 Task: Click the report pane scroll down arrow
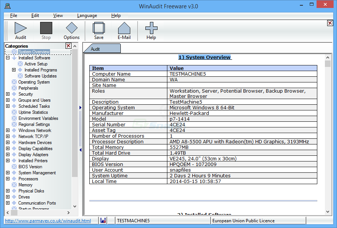pos(328,212)
